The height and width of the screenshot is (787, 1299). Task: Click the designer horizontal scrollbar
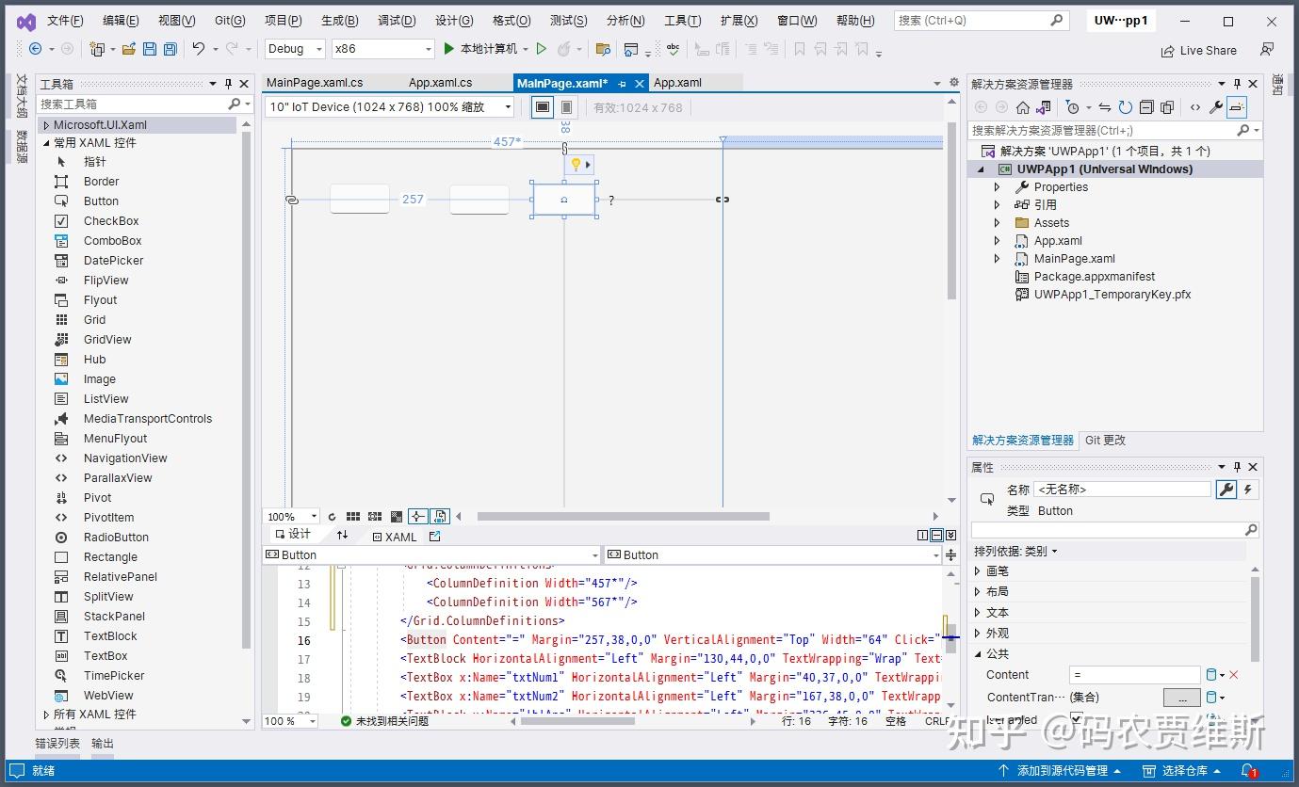622,517
